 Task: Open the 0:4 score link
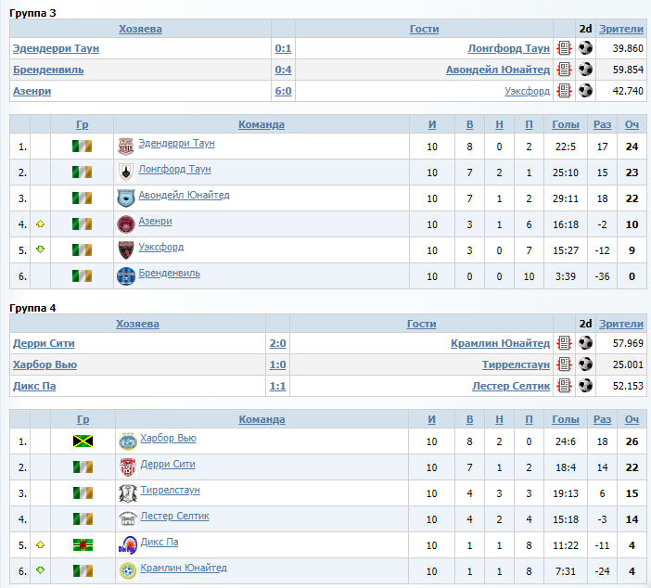[x=283, y=70]
